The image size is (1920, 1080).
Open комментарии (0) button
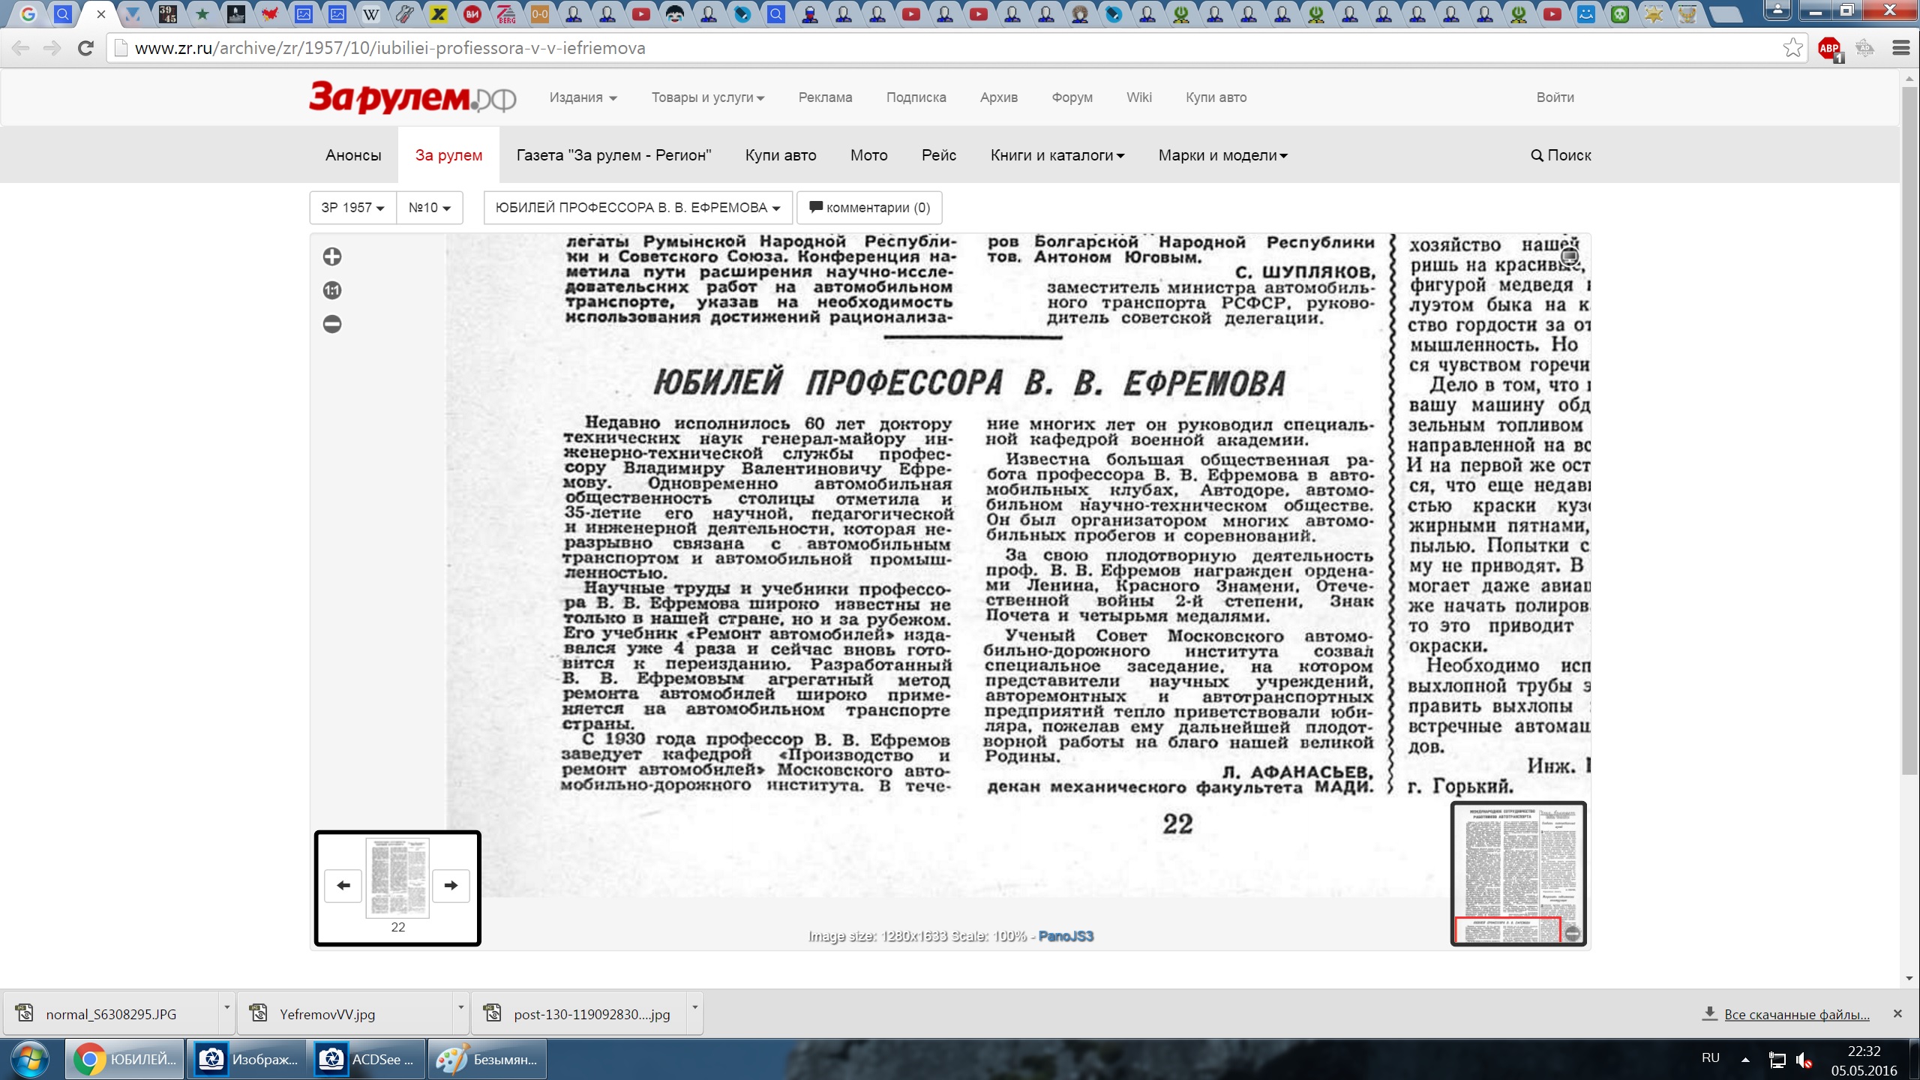click(869, 208)
